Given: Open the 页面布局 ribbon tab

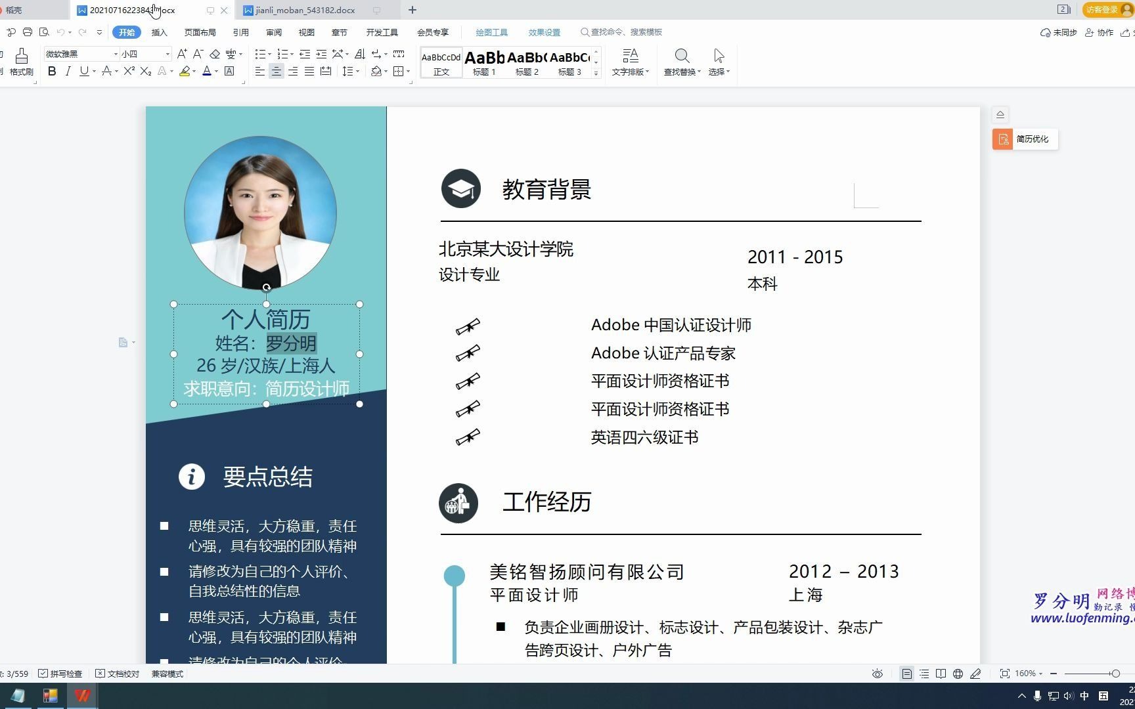Looking at the screenshot, I should coord(199,32).
